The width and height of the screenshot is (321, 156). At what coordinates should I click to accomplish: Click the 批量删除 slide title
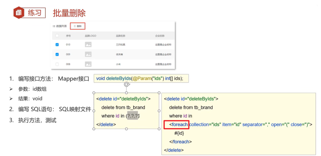(x=69, y=13)
